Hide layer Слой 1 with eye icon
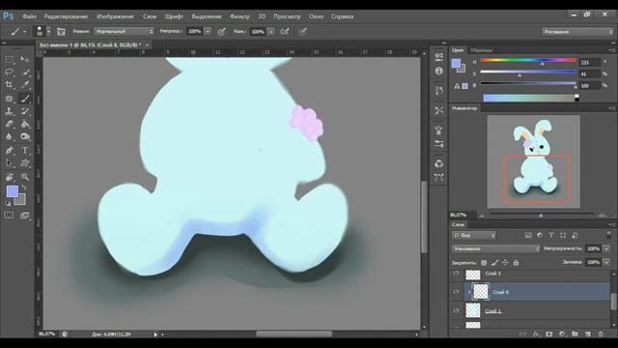 click(x=457, y=310)
